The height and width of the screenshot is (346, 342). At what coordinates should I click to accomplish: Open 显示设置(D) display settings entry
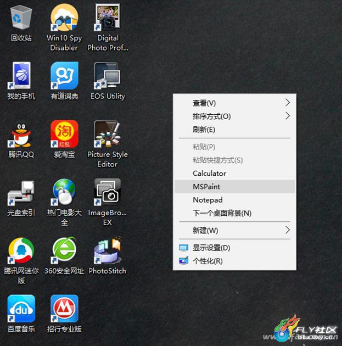234,248
